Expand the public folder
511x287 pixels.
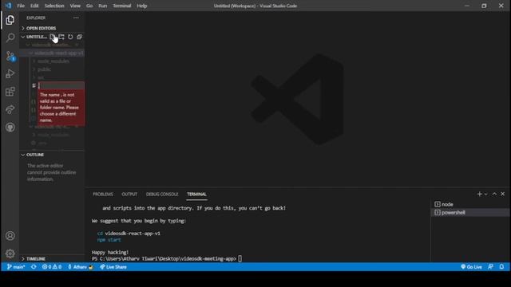(x=45, y=69)
